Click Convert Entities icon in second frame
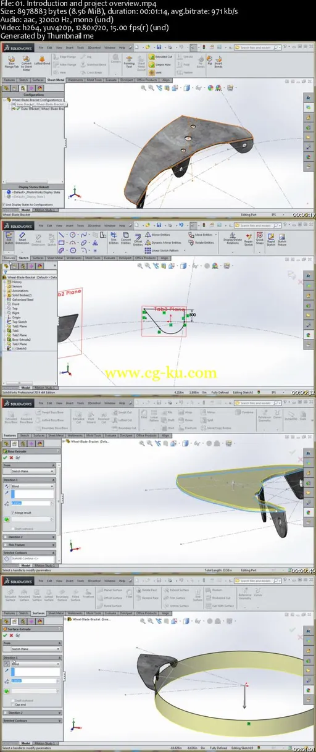The height and width of the screenshot is (752, 316). tap(127, 239)
